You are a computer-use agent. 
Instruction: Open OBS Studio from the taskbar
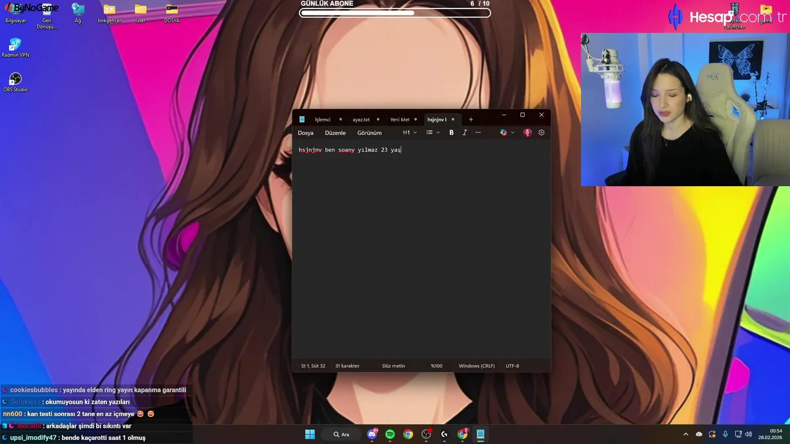tap(426, 434)
